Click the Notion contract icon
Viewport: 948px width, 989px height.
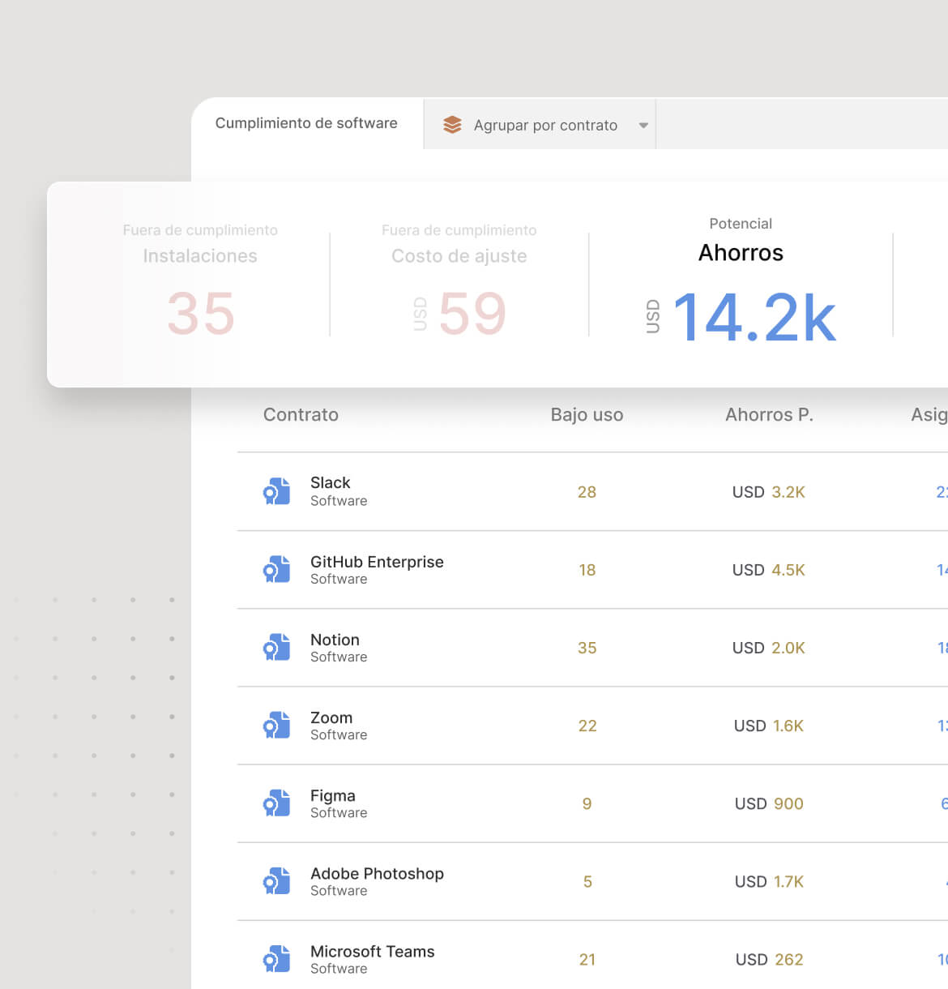277,647
